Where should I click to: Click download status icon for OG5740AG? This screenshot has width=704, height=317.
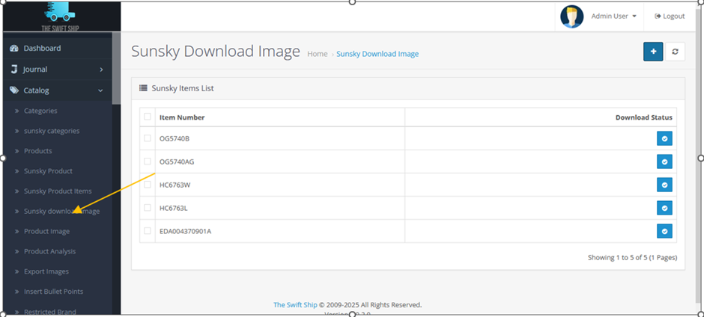point(664,161)
